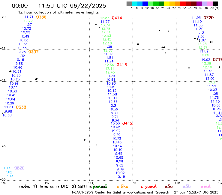Viewport: 222px width, 195px height.
Task: Click wave height reading 9.98
Action: tap(8, 111)
